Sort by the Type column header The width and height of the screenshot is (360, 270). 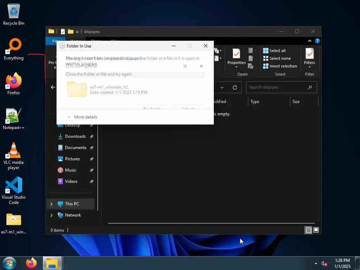(269, 102)
